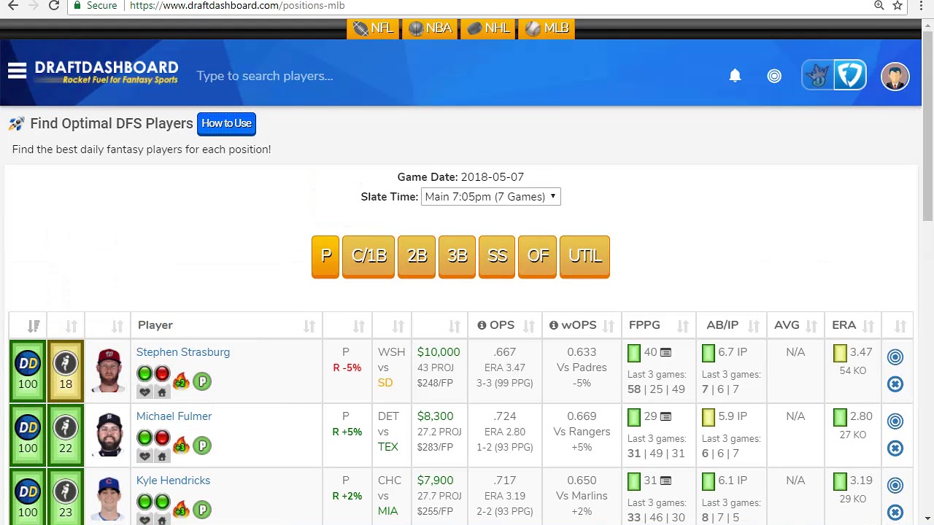
Task: Click Strasburg's green light indicator
Action: click(144, 374)
